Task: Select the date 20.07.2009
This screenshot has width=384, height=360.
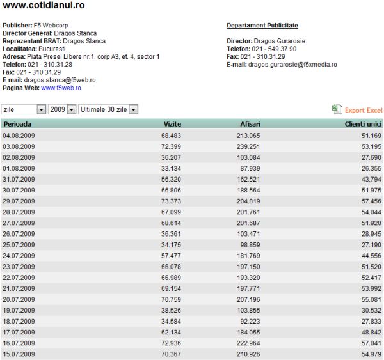Action: pyautogui.click(x=19, y=299)
